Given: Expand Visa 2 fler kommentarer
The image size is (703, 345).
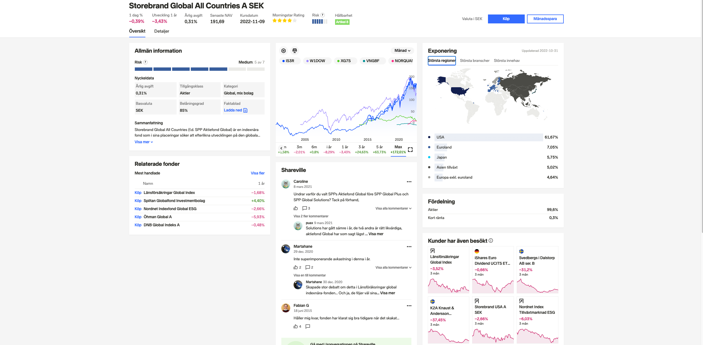Looking at the screenshot, I should (x=311, y=216).
